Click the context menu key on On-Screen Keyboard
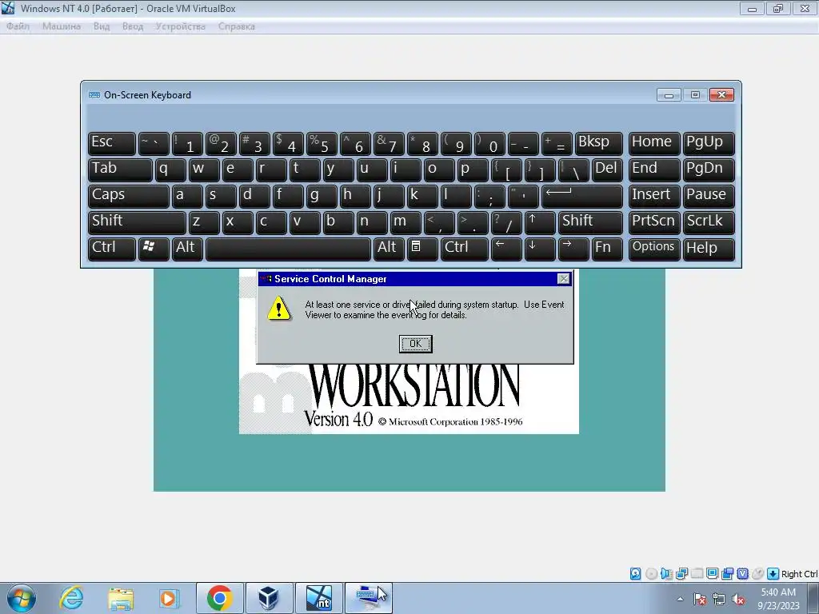Viewport: 819px width, 614px height. click(x=422, y=249)
